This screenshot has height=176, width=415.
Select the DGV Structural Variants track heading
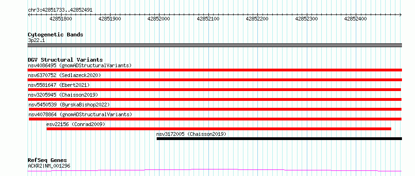click(65, 60)
